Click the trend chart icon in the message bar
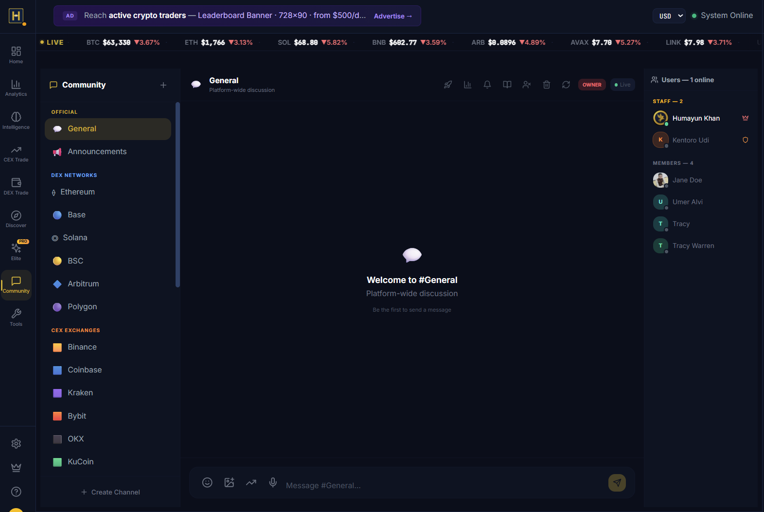The image size is (764, 512). pyautogui.click(x=251, y=482)
